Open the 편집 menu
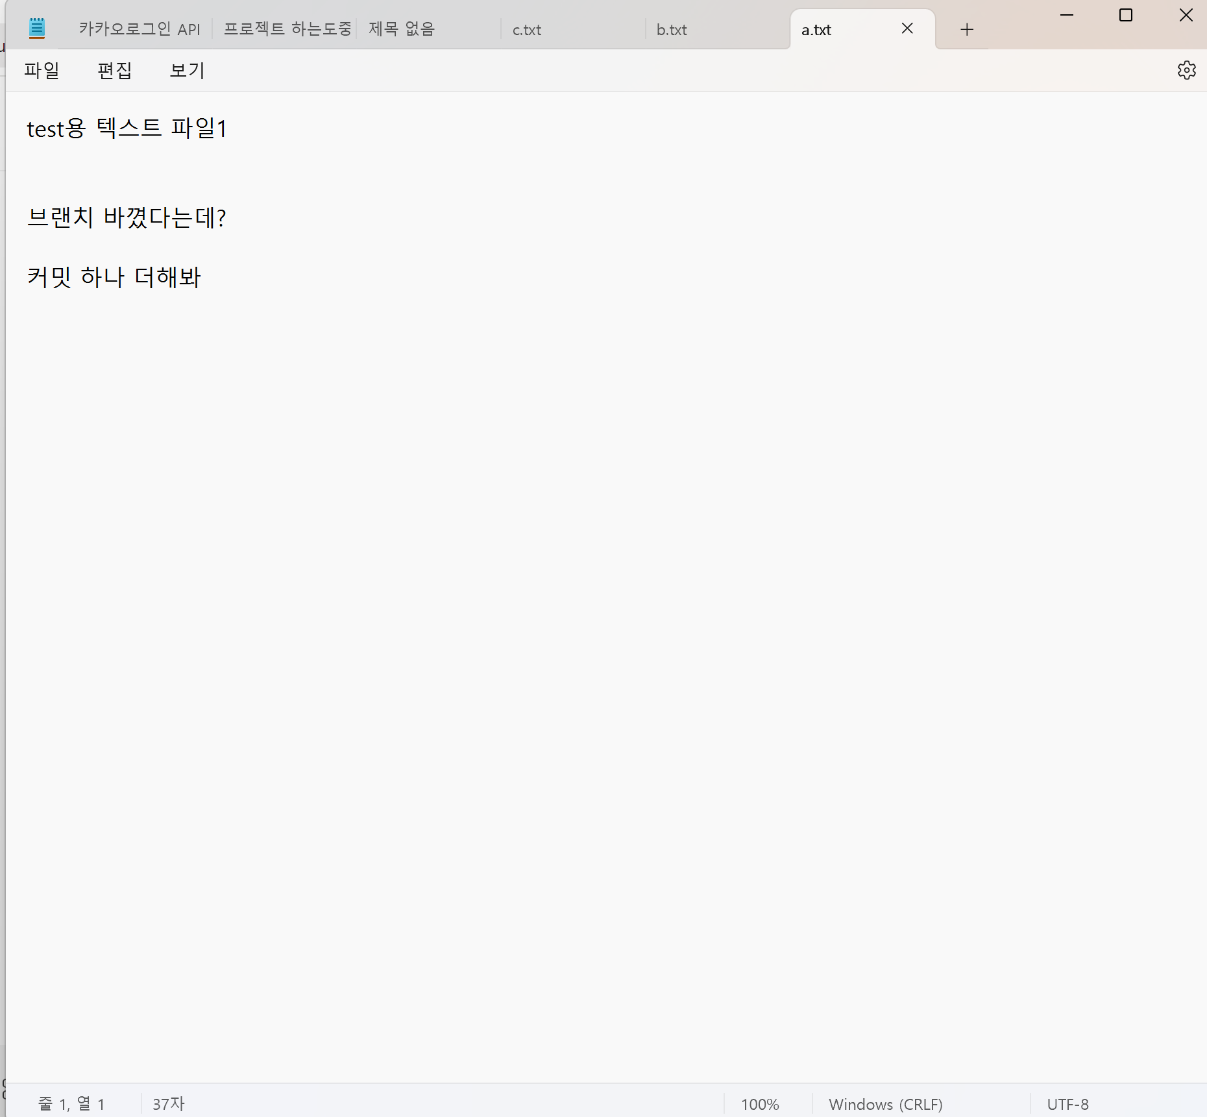1207x1117 pixels. (x=114, y=70)
